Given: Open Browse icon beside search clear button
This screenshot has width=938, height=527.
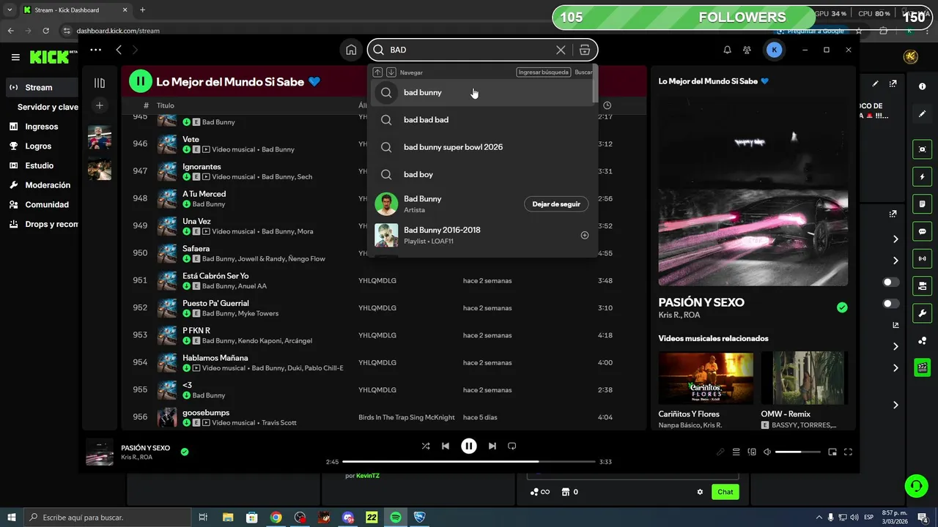Looking at the screenshot, I should pyautogui.click(x=584, y=50).
